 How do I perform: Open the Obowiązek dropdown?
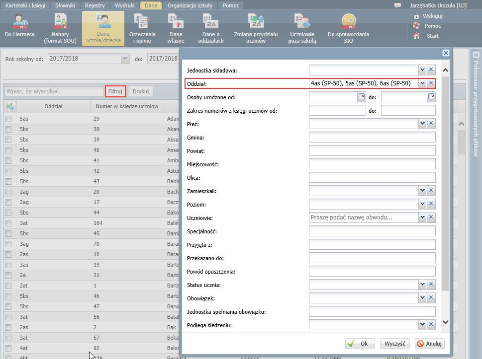click(x=422, y=297)
